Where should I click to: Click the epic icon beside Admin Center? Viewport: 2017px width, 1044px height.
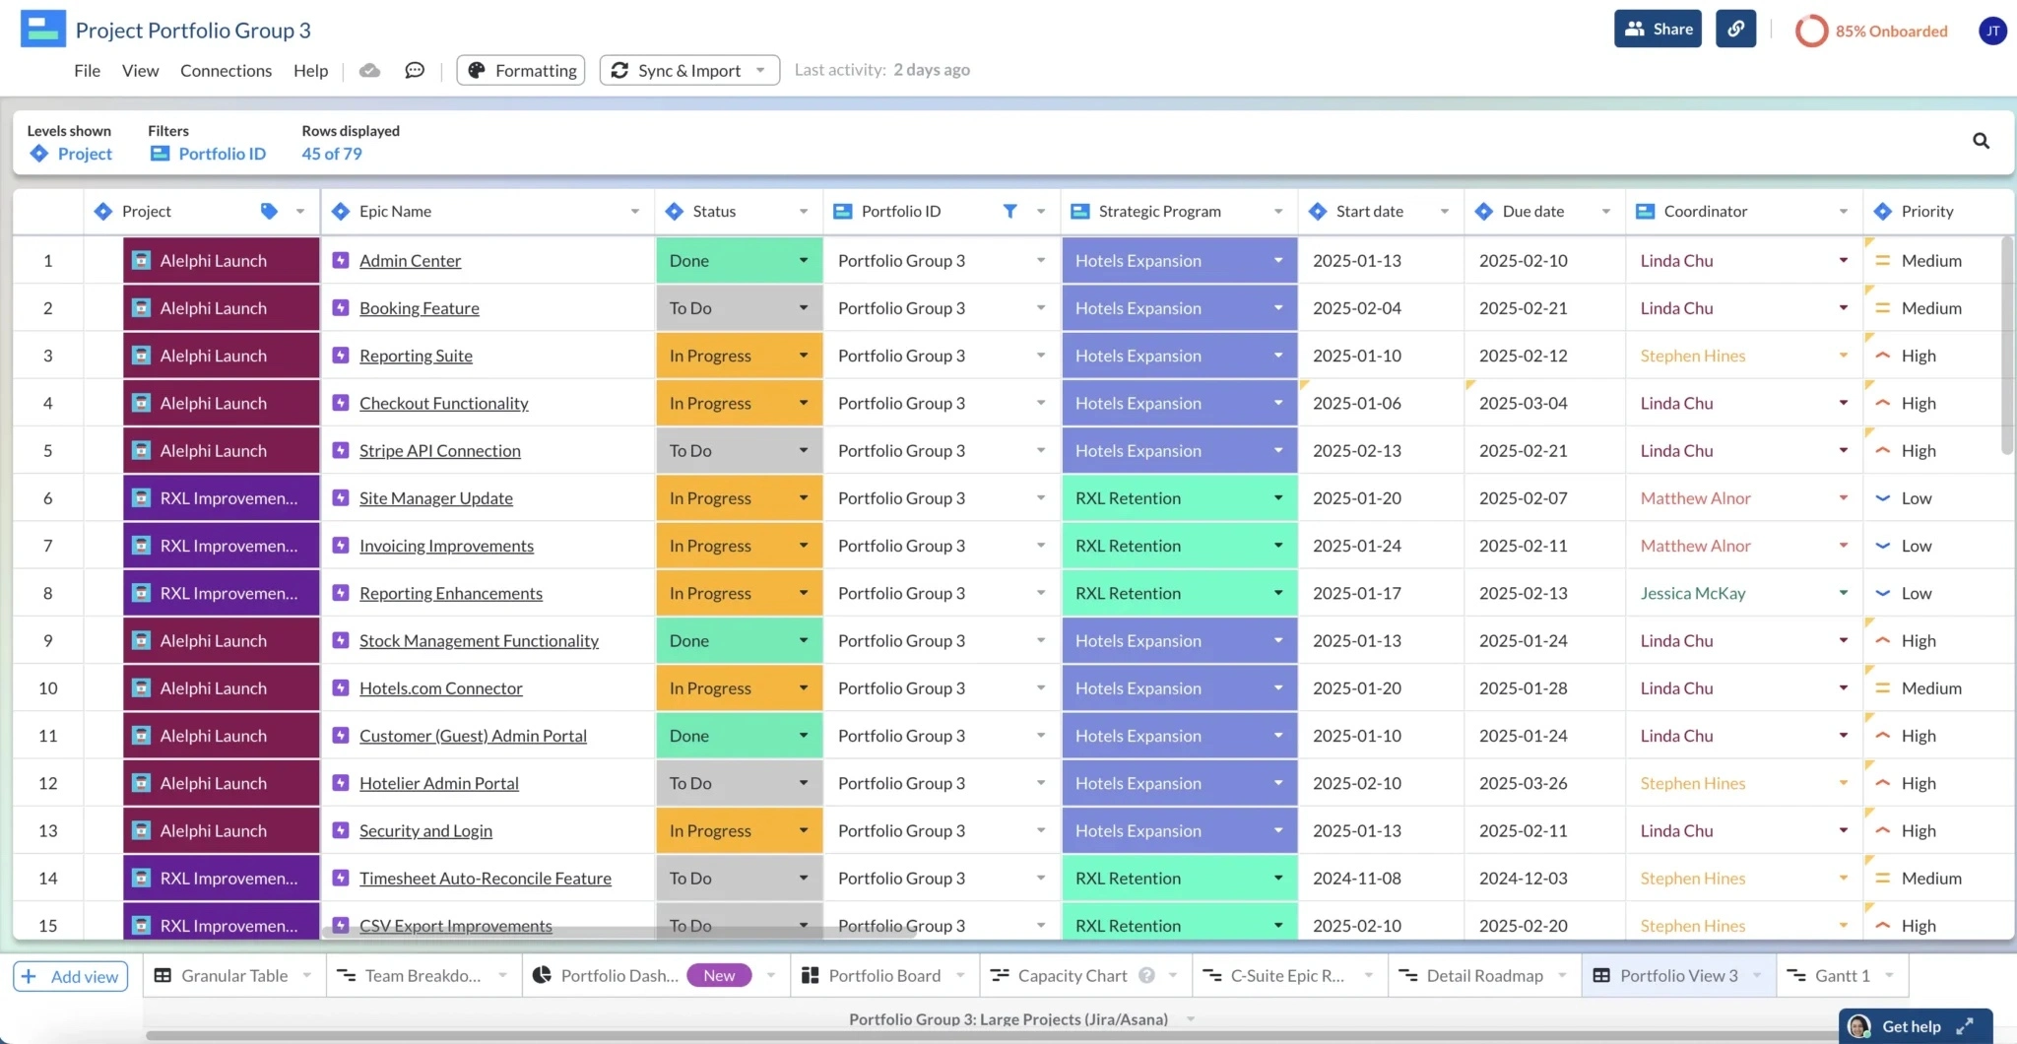point(341,261)
